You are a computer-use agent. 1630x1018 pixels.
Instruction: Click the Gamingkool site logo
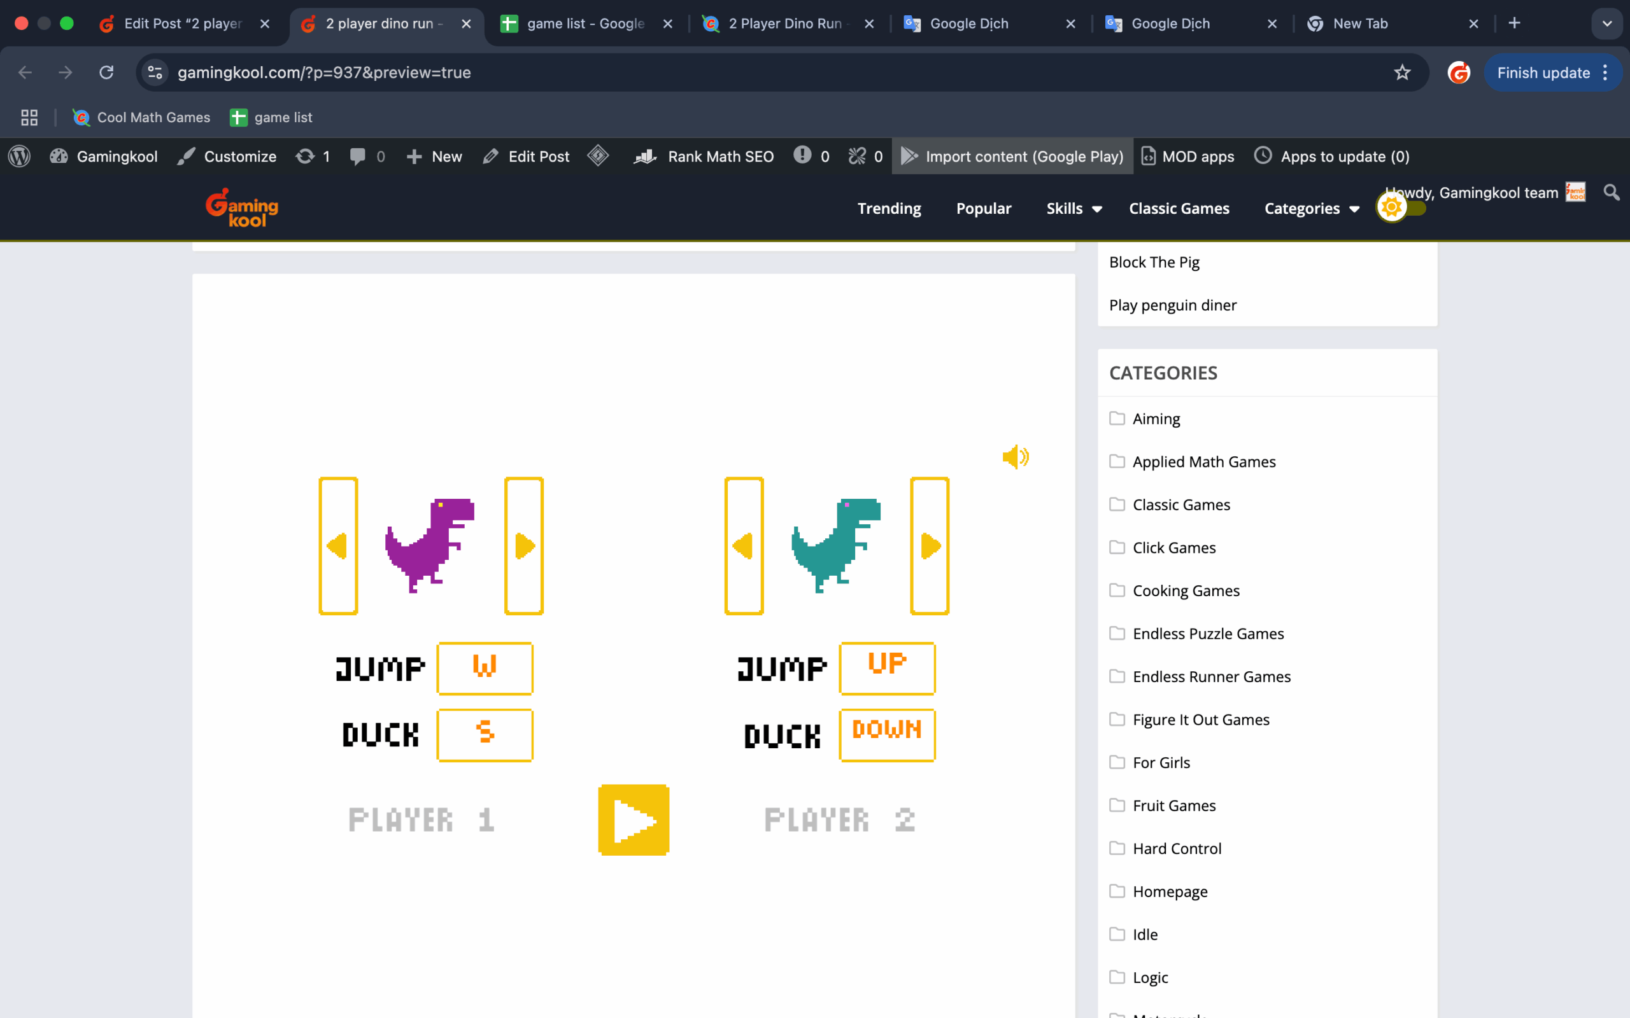coord(242,207)
